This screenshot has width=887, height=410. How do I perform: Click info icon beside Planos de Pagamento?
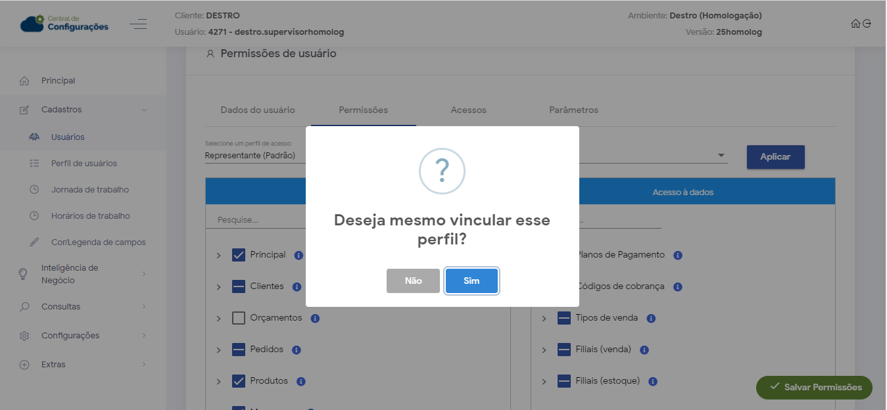[678, 255]
